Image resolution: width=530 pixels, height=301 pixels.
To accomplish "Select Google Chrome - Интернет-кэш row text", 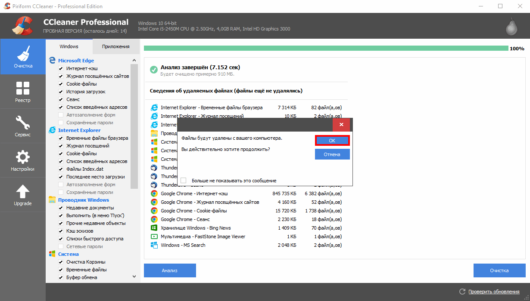I will pos(194,193).
